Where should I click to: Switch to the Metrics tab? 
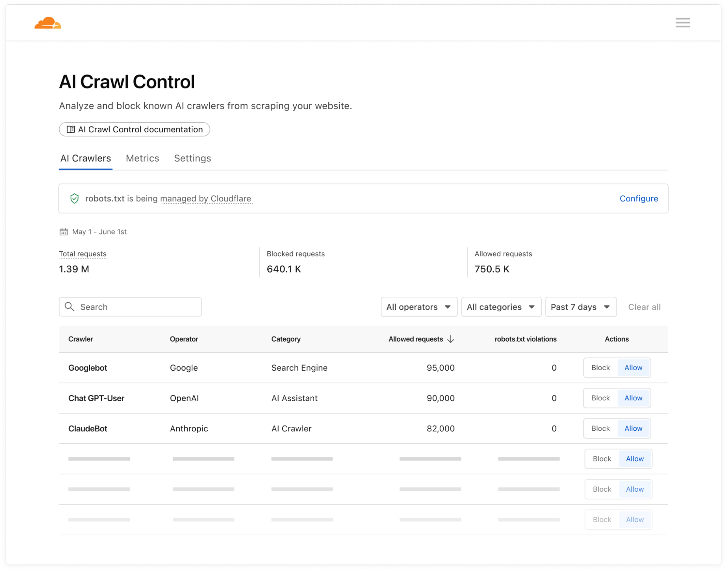click(x=142, y=158)
